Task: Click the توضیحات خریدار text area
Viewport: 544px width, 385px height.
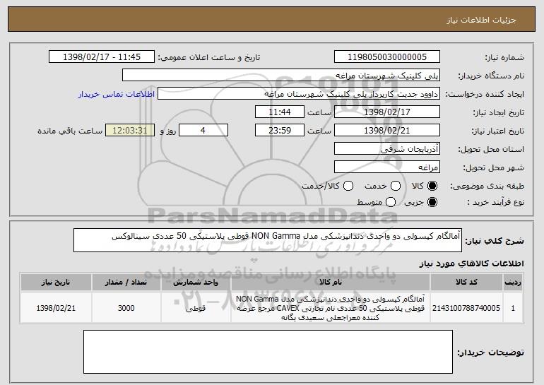Action: (268, 353)
